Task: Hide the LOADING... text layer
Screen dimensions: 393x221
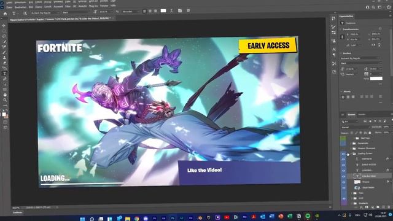Action: coord(343,171)
